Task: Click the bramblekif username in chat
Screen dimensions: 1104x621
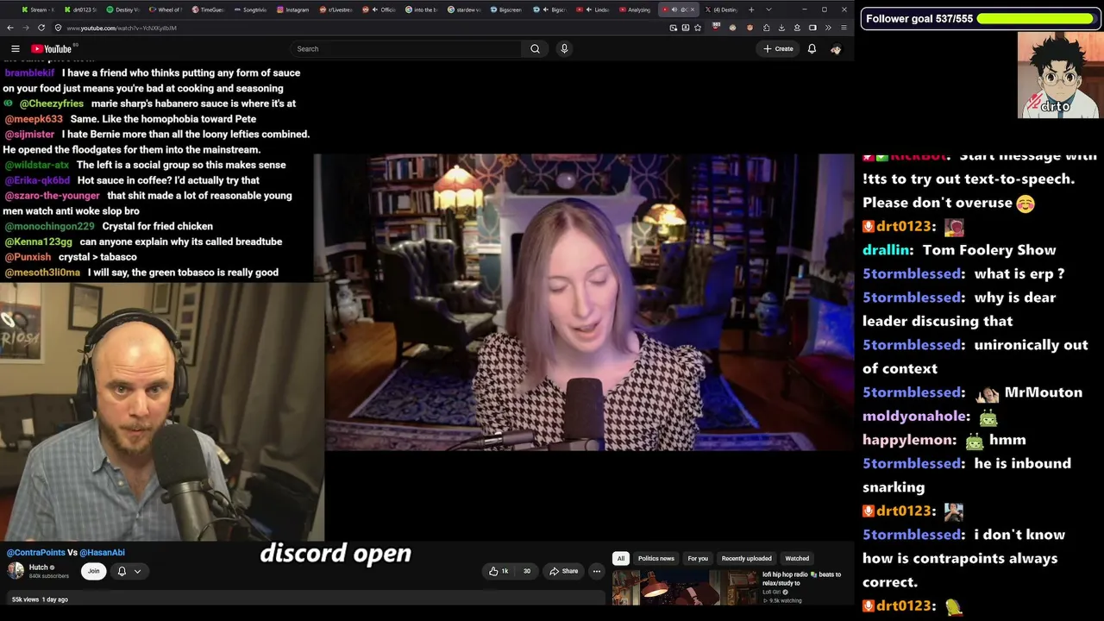Action: tap(29, 72)
